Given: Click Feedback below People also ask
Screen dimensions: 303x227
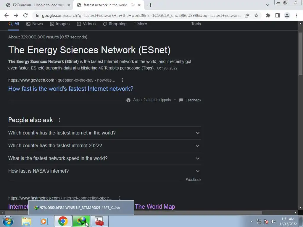Looking at the screenshot, I should click(x=193, y=179).
